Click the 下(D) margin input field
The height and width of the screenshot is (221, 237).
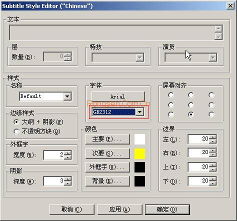[198, 181]
